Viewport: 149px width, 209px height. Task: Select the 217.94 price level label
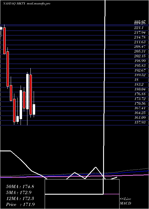click(x=140, y=32)
